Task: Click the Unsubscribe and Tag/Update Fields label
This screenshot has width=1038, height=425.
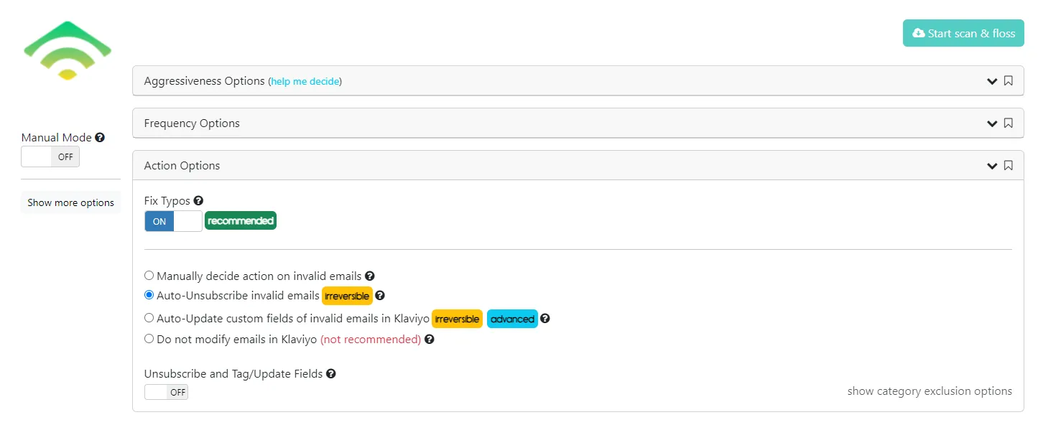Action: [x=233, y=374]
